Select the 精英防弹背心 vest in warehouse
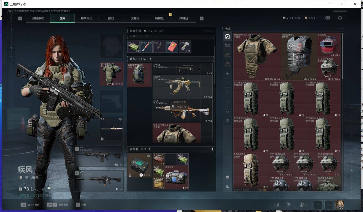 [299, 56]
